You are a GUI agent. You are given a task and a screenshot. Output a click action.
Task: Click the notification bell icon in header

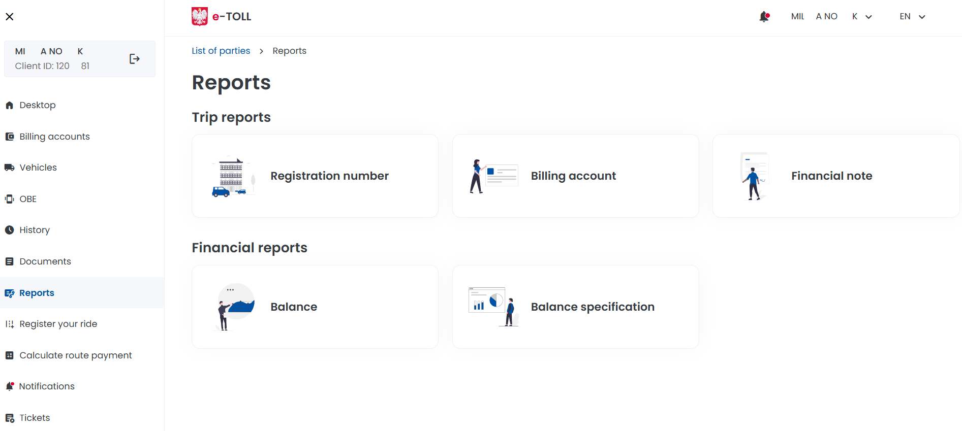pos(764,17)
